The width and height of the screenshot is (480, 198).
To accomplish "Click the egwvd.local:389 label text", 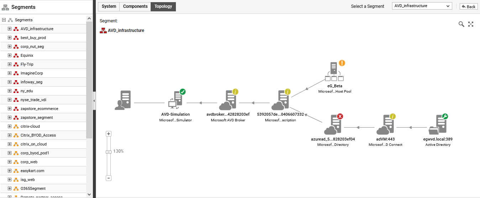I will (x=438, y=139).
